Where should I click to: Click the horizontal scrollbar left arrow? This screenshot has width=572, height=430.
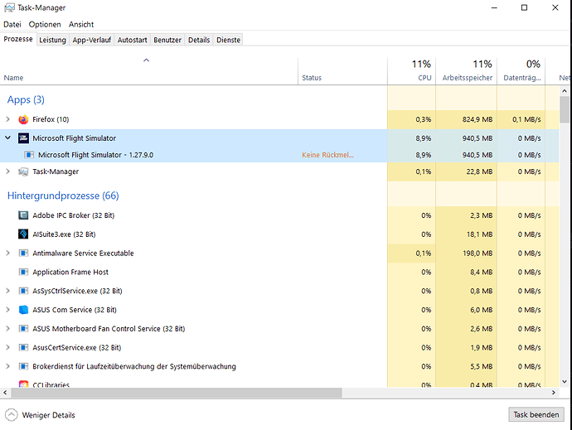point(5,393)
